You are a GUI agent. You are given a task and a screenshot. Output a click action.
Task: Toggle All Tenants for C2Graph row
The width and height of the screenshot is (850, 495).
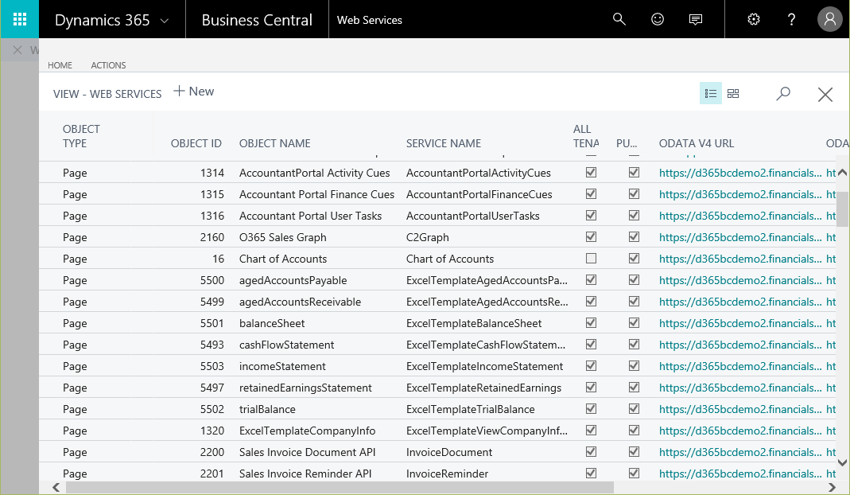pos(591,237)
